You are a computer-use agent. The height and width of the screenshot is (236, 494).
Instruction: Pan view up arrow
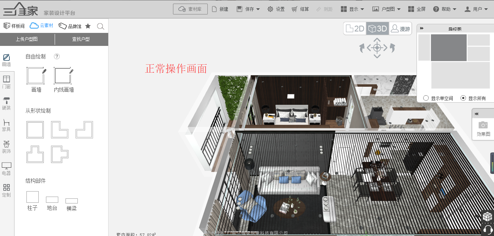(377, 39)
